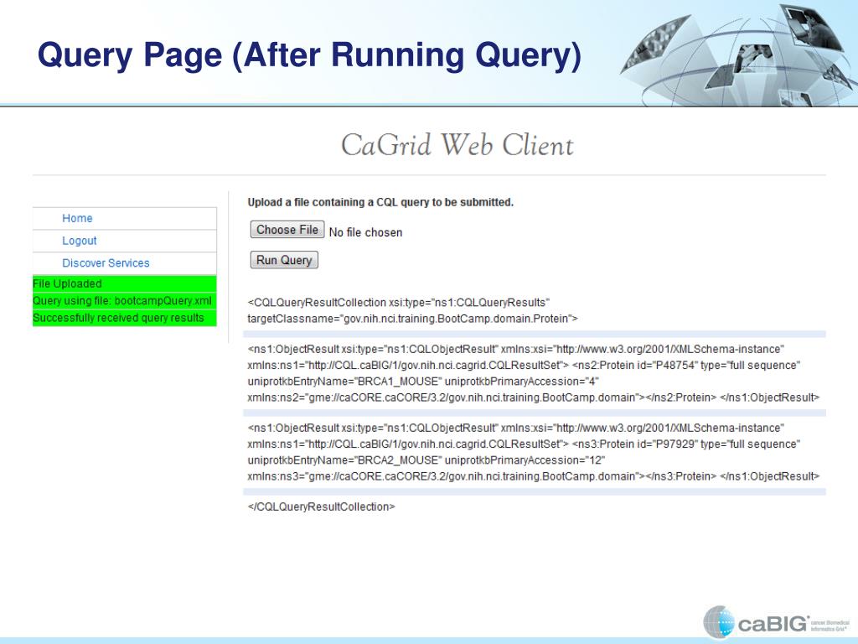Image resolution: width=858 pixels, height=644 pixels.
Task: Click the slide title 'Query Page (After Running Query)'
Action: click(x=309, y=55)
